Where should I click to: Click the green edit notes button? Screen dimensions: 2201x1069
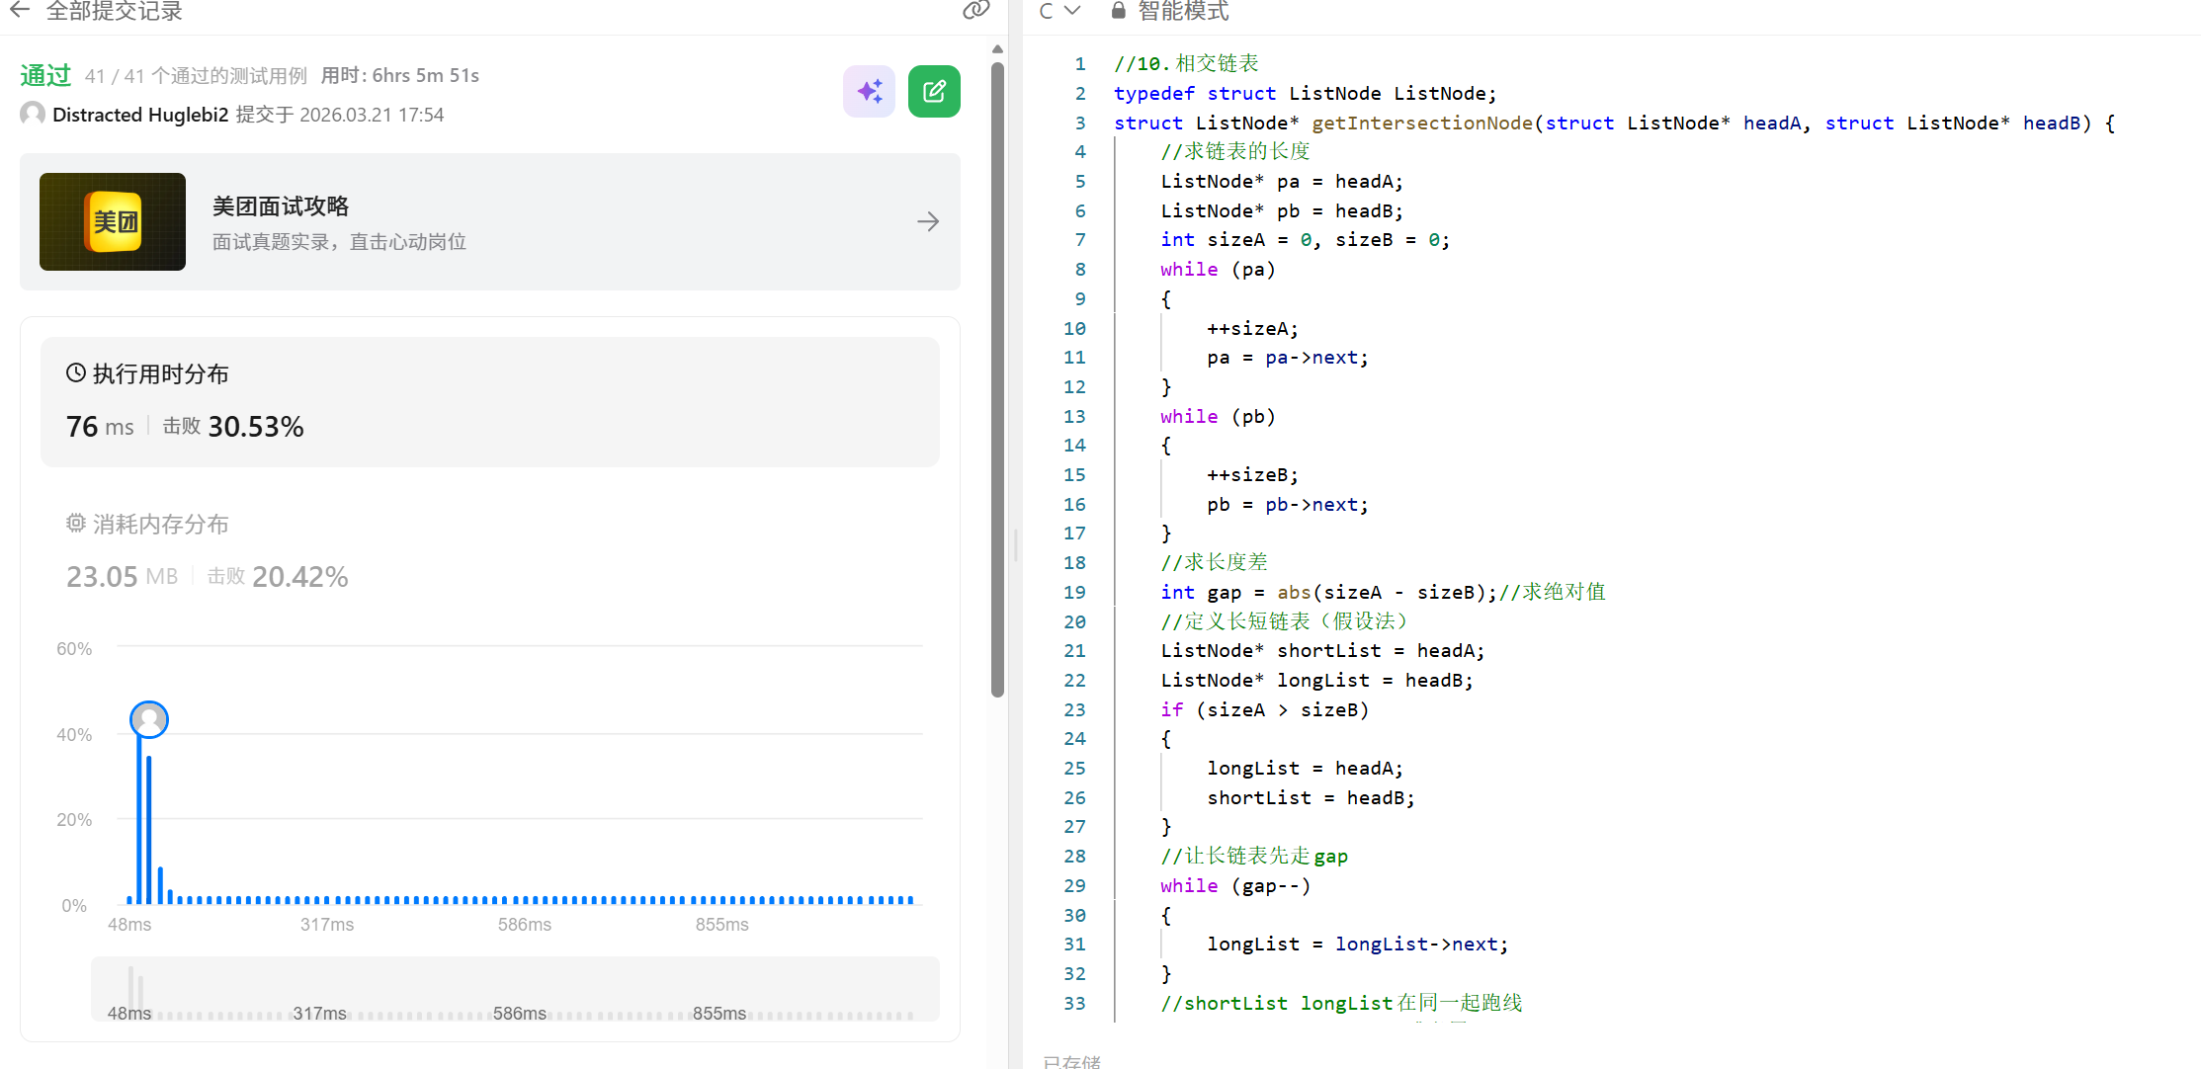pyautogui.click(x=934, y=92)
